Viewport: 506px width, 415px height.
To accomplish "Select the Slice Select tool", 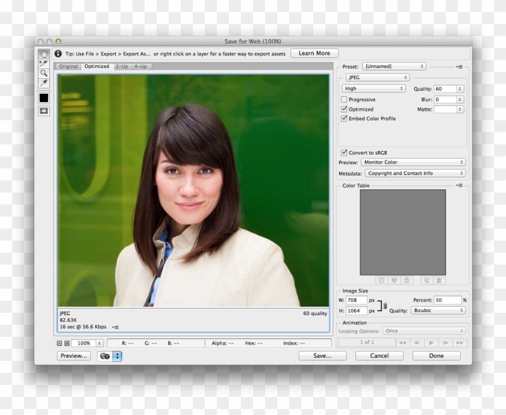I will pyautogui.click(x=43, y=64).
